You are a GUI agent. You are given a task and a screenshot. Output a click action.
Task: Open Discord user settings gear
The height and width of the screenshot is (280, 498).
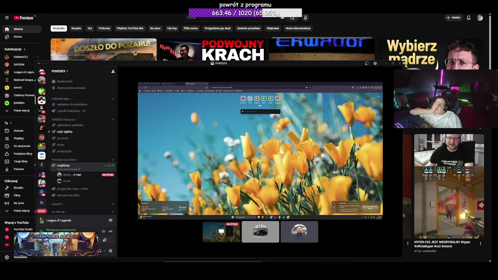(x=110, y=251)
